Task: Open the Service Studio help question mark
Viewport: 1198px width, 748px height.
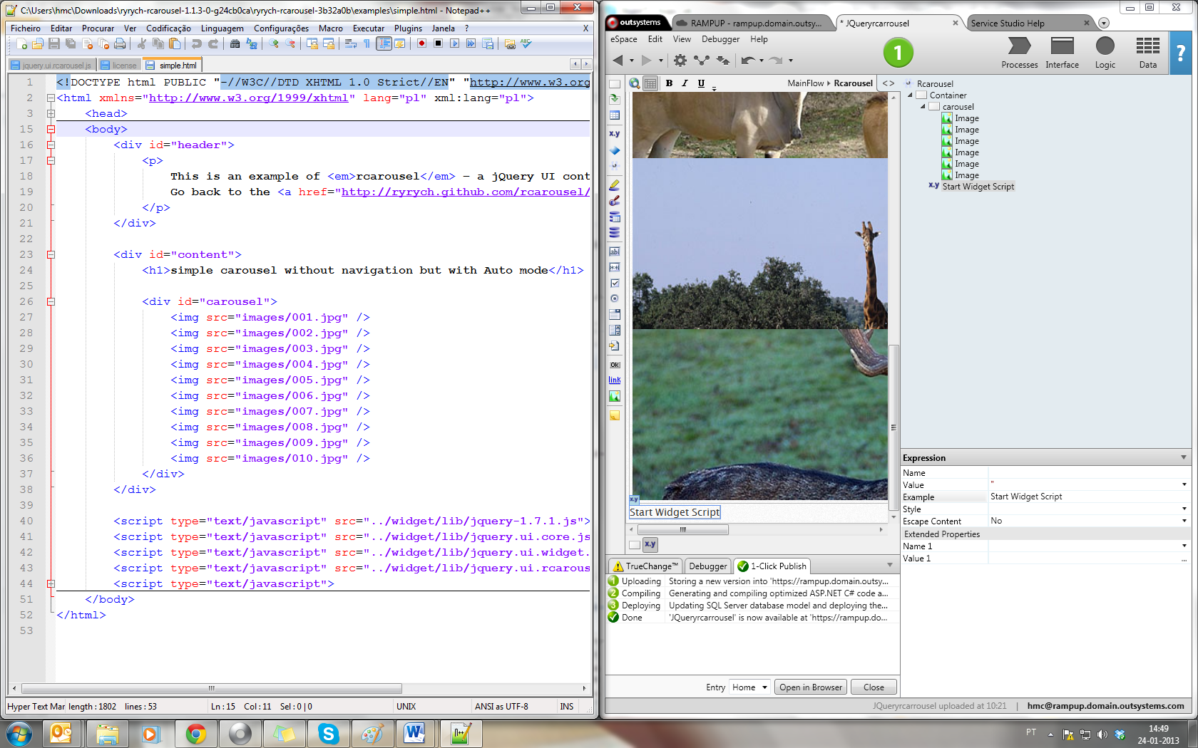Action: click(x=1180, y=53)
